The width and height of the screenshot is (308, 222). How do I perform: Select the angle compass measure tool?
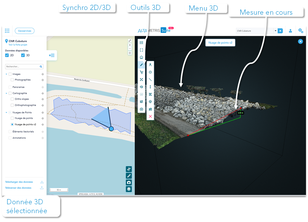[x=150, y=65]
